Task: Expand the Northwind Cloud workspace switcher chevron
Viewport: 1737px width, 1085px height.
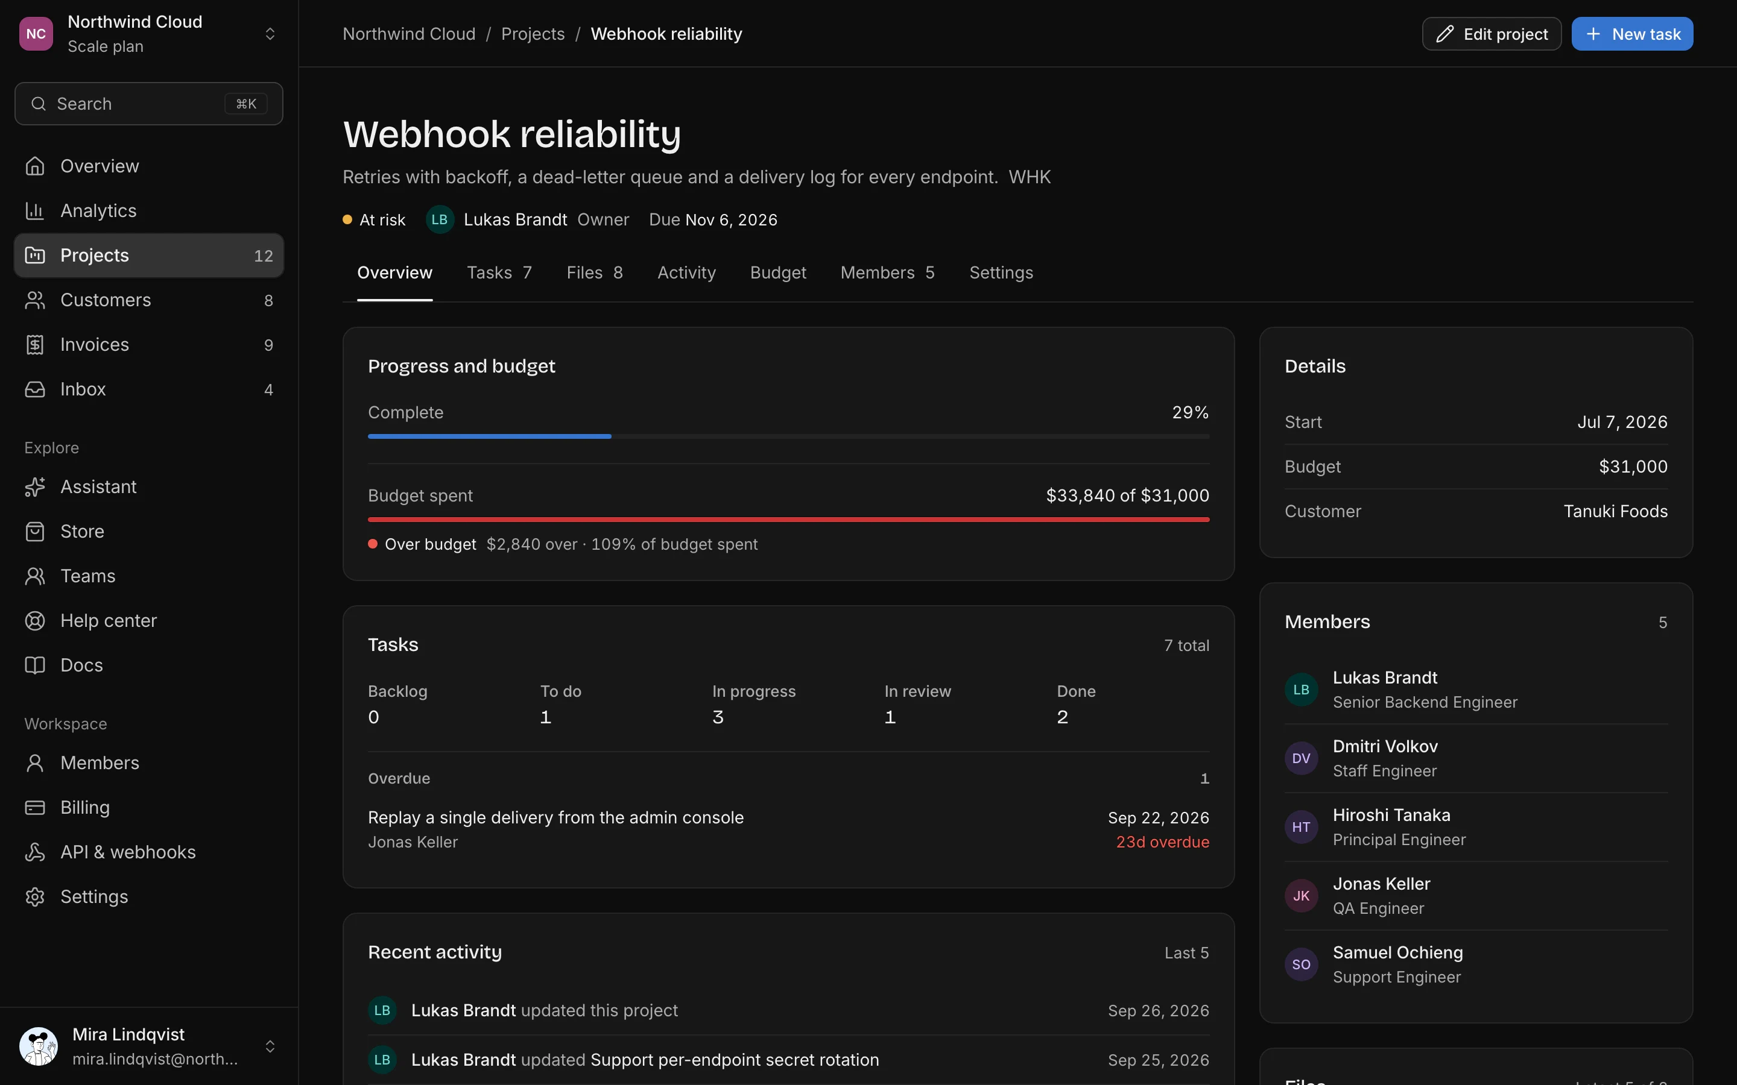Action: pos(270,34)
